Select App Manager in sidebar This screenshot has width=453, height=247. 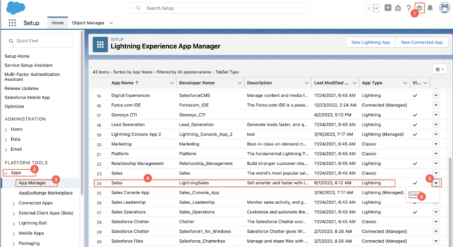[33, 183]
